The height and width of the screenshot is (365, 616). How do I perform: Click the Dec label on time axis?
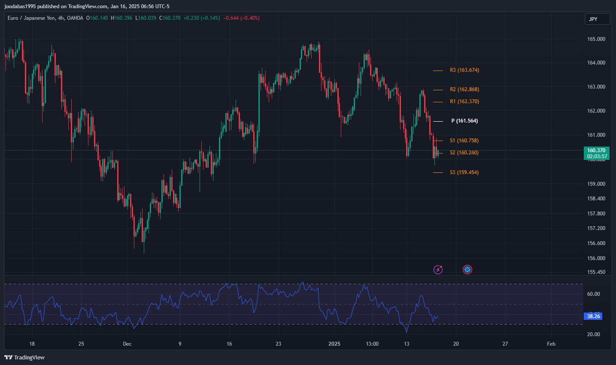127,344
